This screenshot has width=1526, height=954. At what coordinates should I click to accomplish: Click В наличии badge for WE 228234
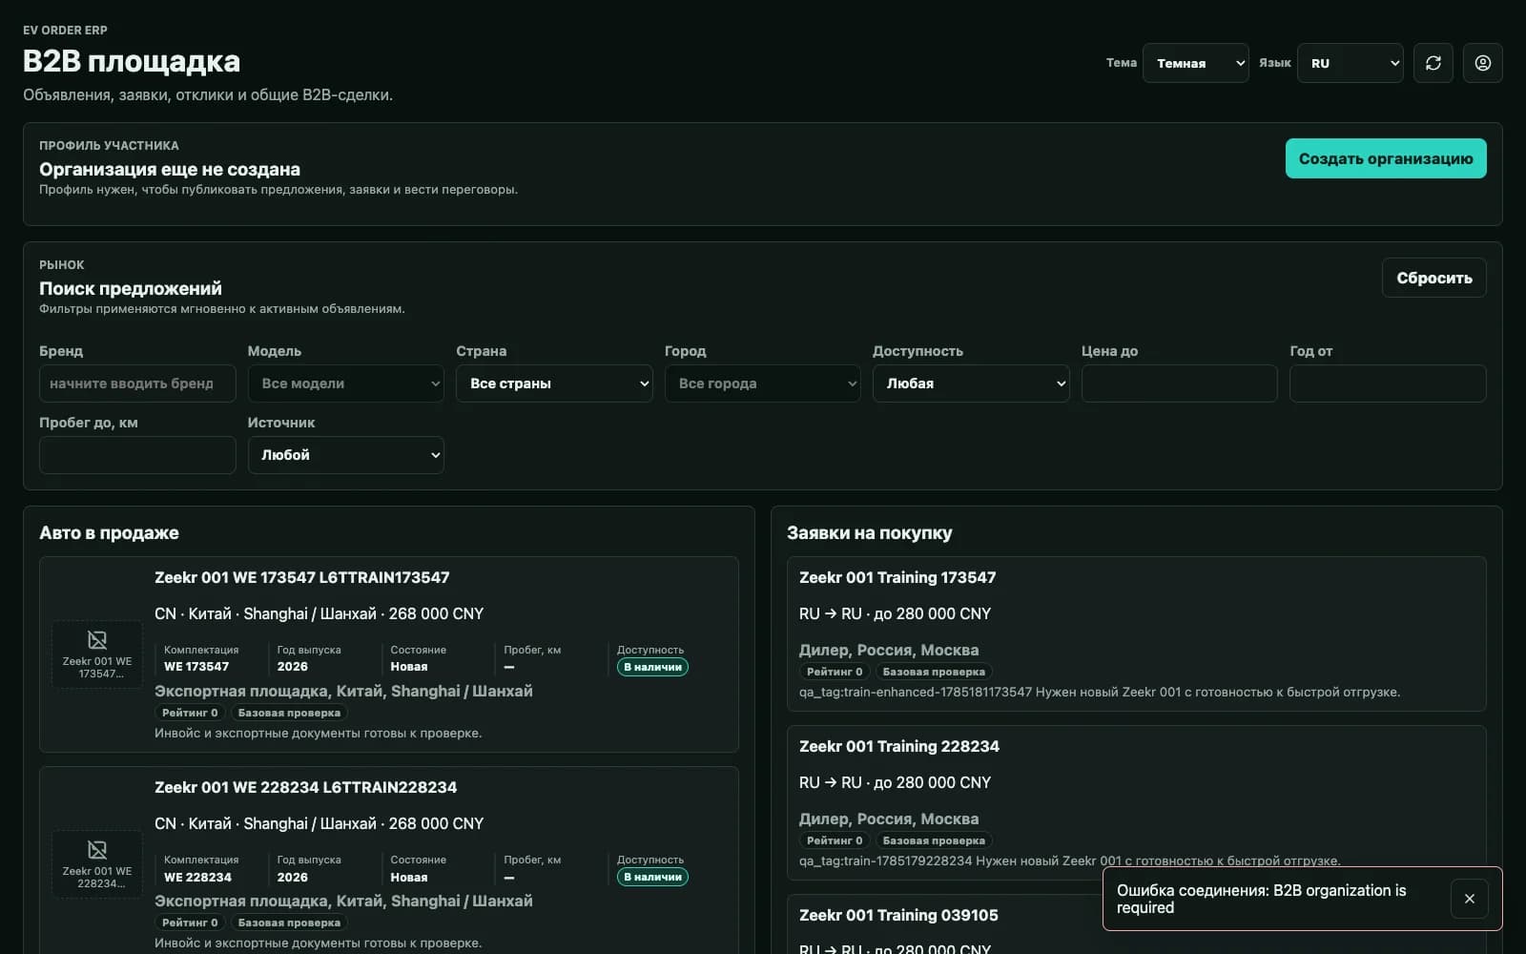tap(652, 877)
